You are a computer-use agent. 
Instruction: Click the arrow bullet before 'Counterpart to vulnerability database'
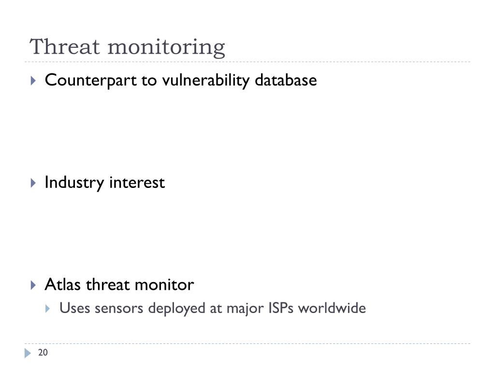click(x=33, y=81)
